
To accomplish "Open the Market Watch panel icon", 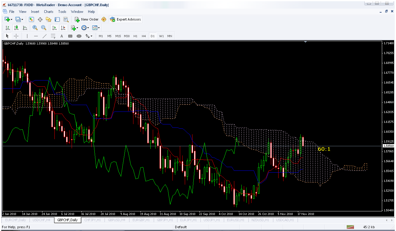I will (31, 19).
